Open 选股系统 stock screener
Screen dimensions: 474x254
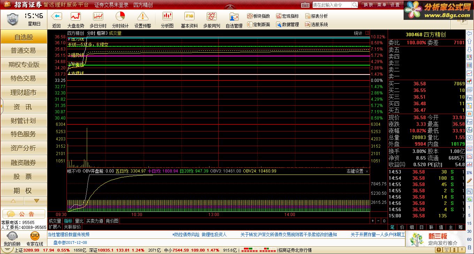coord(316,24)
